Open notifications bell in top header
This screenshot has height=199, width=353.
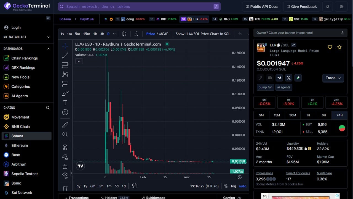point(328,7)
